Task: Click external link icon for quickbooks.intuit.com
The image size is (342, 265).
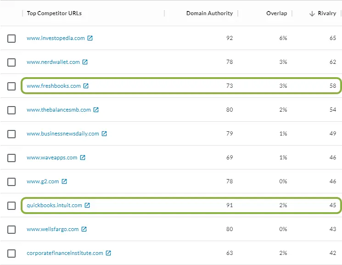Action: [x=87, y=205]
